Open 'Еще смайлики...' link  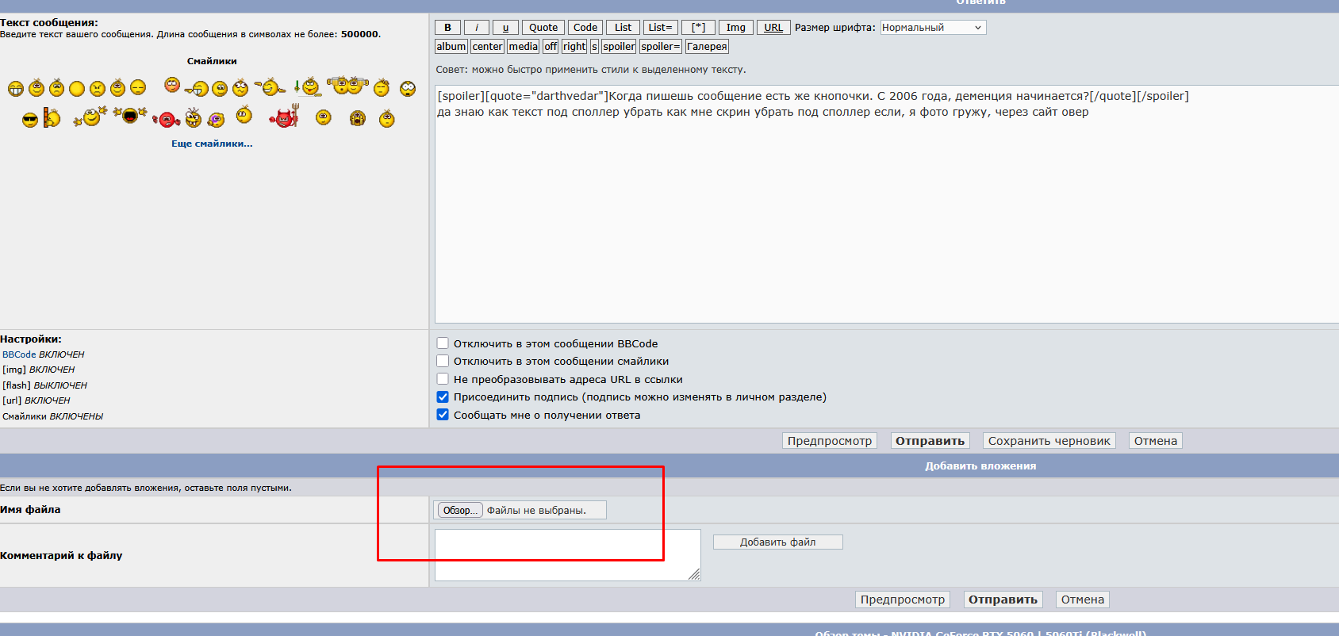click(x=212, y=144)
